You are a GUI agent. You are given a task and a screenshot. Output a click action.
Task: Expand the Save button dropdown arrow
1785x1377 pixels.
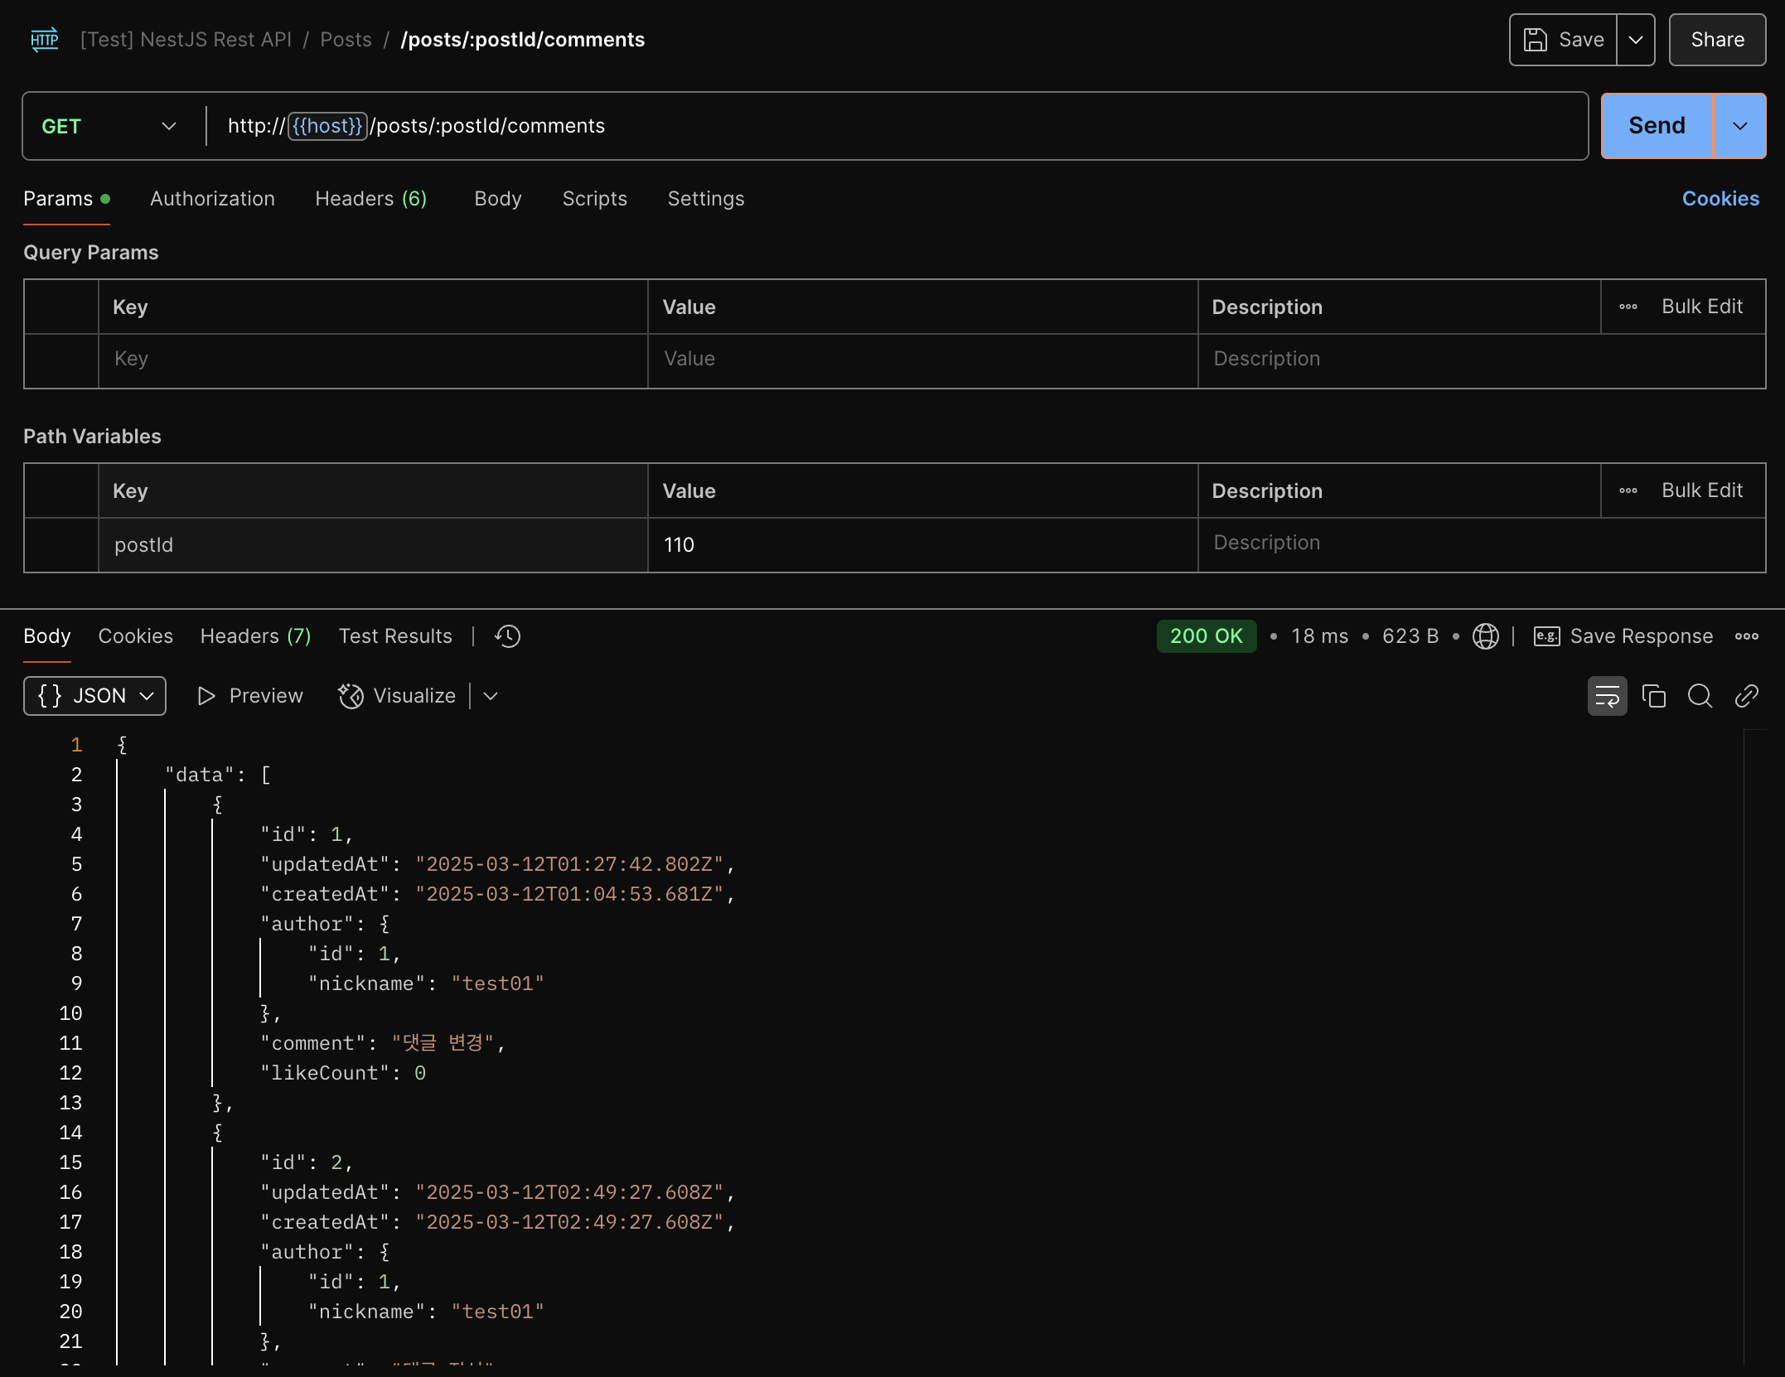click(x=1635, y=40)
